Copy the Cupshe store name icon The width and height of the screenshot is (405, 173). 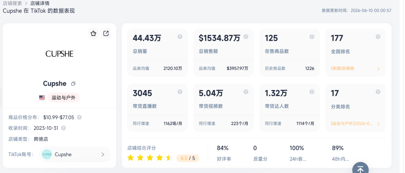[x=73, y=84]
